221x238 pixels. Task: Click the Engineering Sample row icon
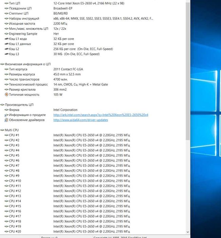[x=6, y=34]
